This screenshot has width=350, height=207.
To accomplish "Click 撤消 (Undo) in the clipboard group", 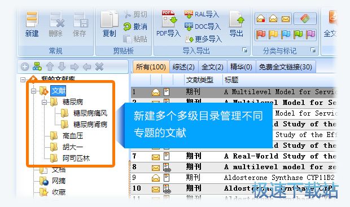I will (135, 27).
